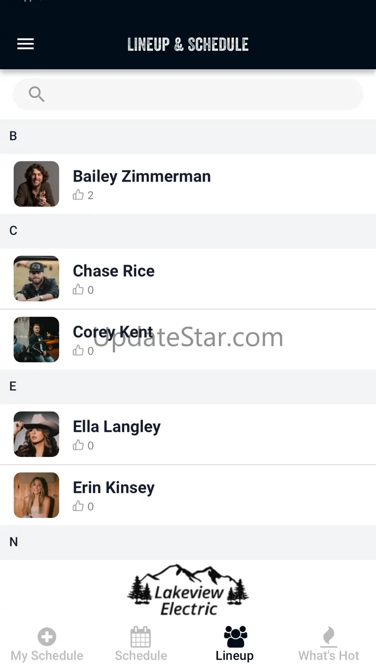This screenshot has width=376, height=670.
Task: Jump to section header letter C
Action: click(x=13, y=231)
